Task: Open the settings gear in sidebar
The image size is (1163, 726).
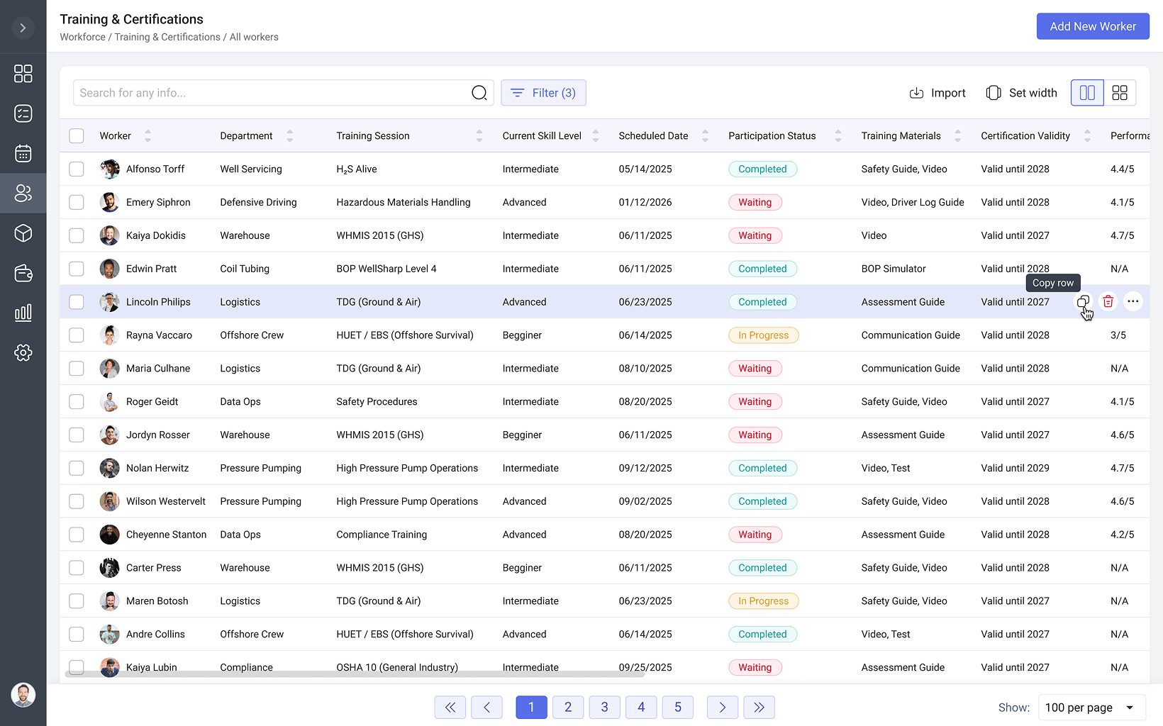Action: tap(23, 352)
